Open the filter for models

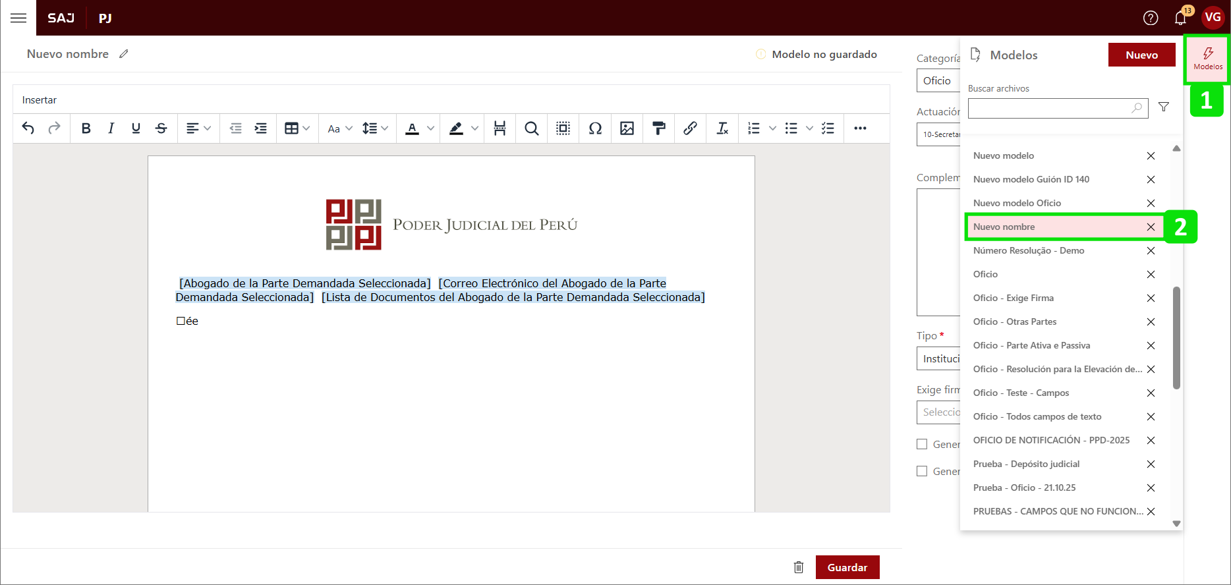click(1164, 107)
